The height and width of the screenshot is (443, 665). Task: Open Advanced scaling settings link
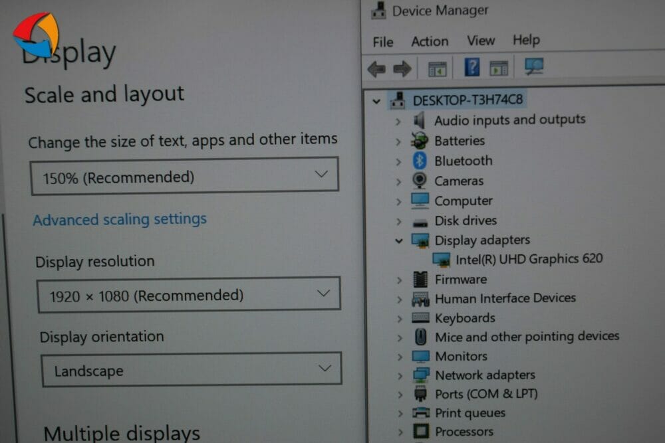(x=120, y=219)
